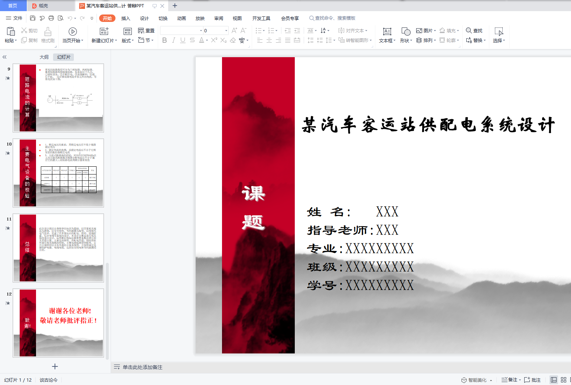Click the Paste icon
Screen dimensions: 571x385
pyautogui.click(x=11, y=31)
